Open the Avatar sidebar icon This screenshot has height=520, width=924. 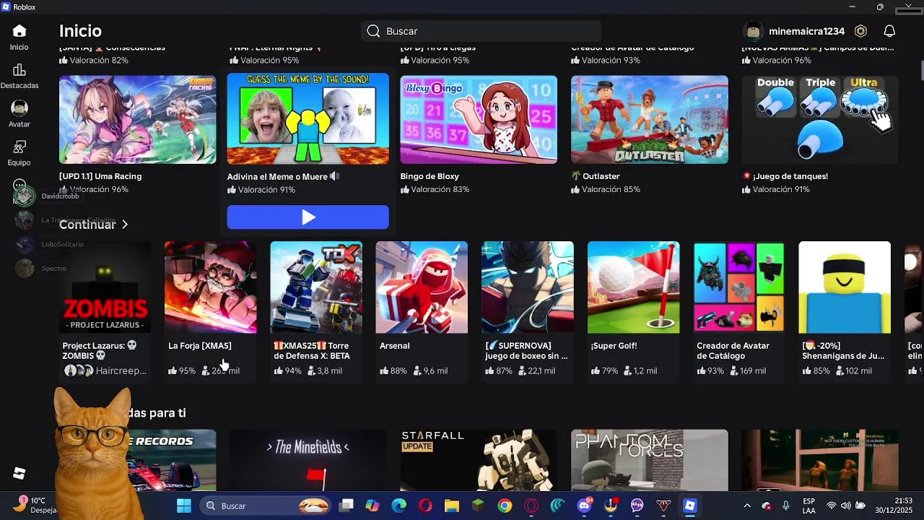(19, 108)
